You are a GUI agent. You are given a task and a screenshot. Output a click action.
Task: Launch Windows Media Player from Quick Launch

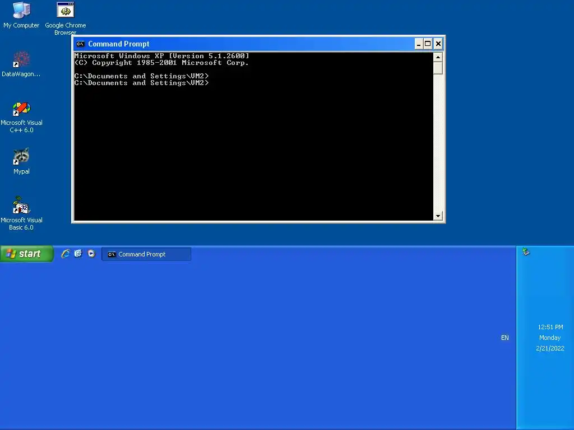91,254
